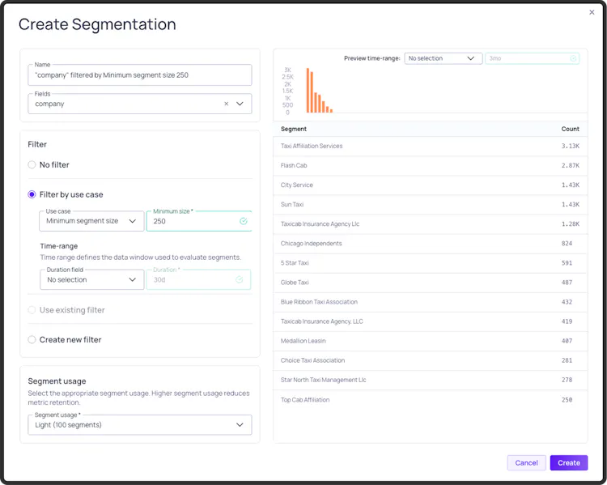Open the Duration field dropdown
Viewport: 607px width, 485px height.
pos(91,279)
